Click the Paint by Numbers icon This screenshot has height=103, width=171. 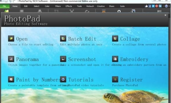pyautogui.click(x=11, y=79)
